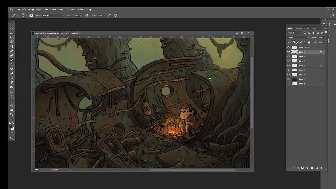
Task: Toggle visibility of Layer 5
Action: click(288, 56)
